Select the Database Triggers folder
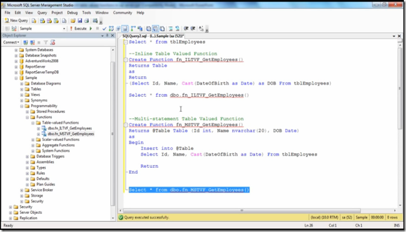The image size is (406, 232). point(50,156)
